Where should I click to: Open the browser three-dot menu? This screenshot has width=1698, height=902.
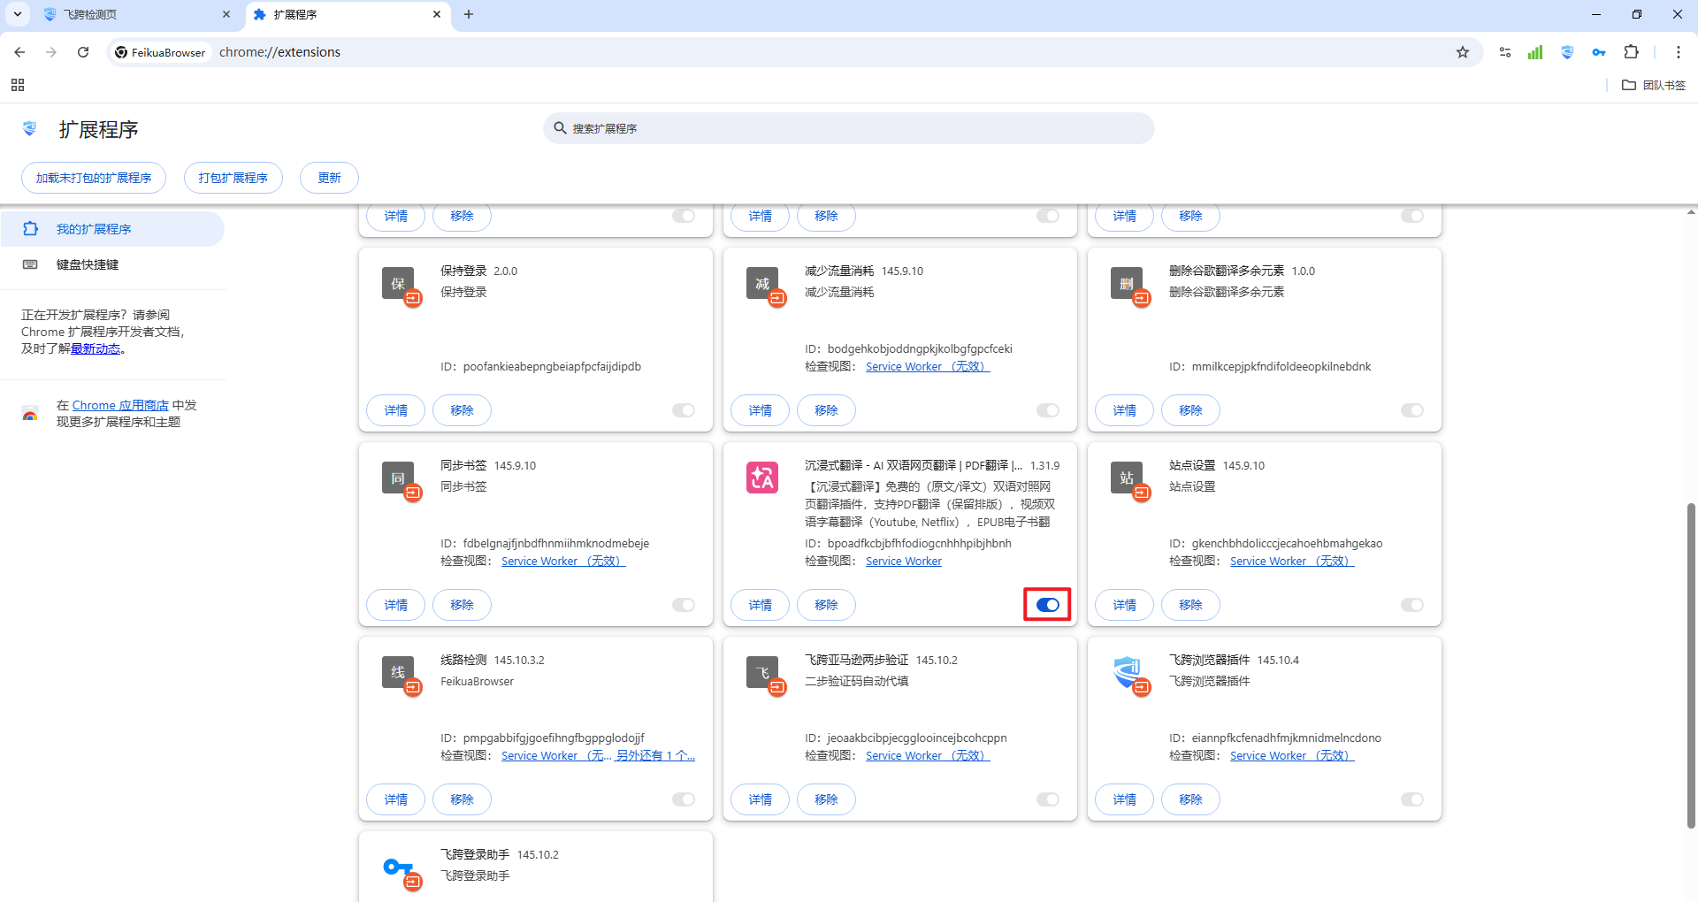point(1678,52)
